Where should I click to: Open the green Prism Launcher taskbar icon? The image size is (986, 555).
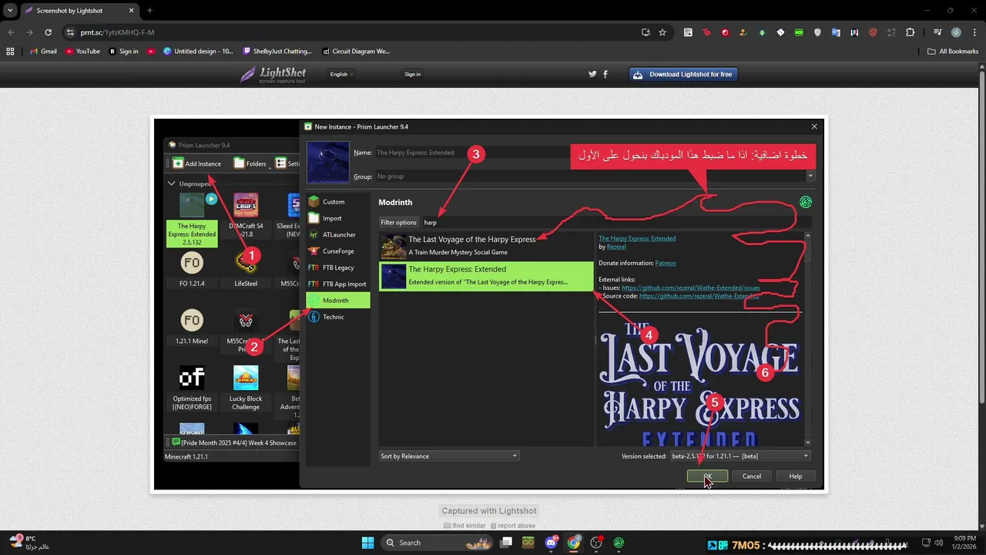(619, 543)
